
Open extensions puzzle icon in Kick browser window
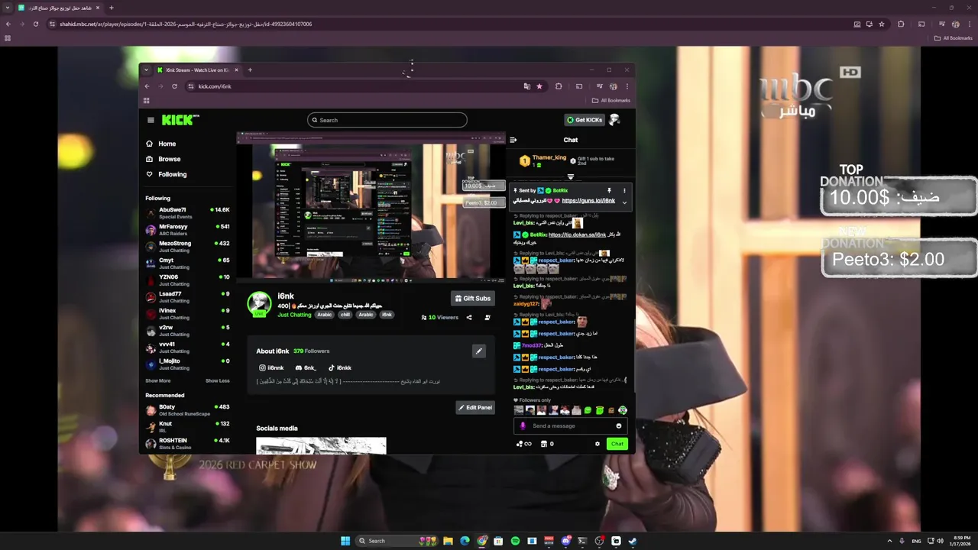point(559,86)
